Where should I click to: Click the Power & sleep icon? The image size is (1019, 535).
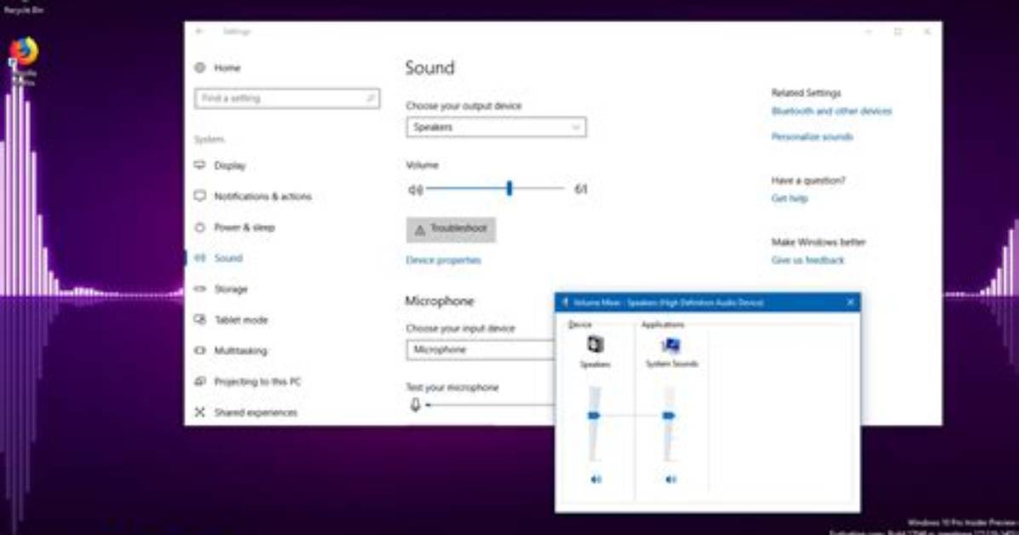click(200, 227)
